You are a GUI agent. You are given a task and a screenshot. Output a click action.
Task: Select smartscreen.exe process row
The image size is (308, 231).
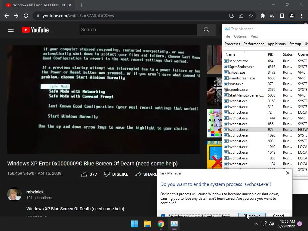point(265,78)
